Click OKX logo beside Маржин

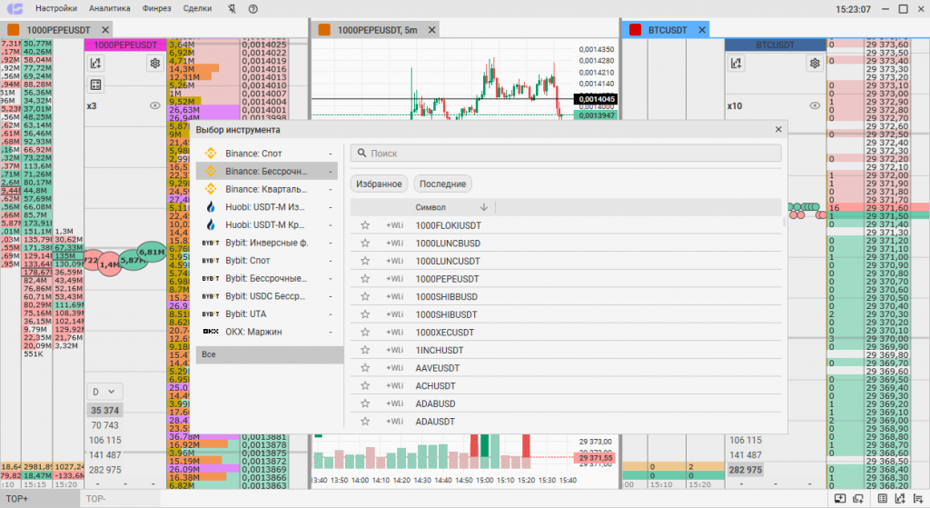click(211, 332)
